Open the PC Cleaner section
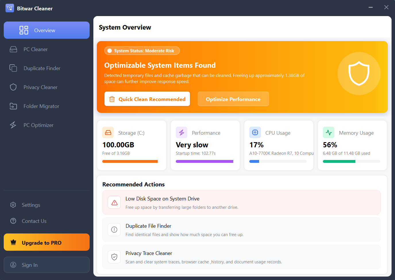This screenshot has height=280, width=395. [x=47, y=49]
